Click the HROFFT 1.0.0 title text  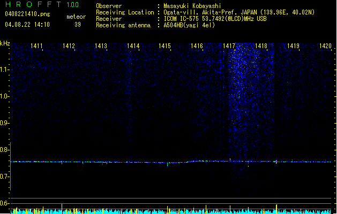point(42,4)
